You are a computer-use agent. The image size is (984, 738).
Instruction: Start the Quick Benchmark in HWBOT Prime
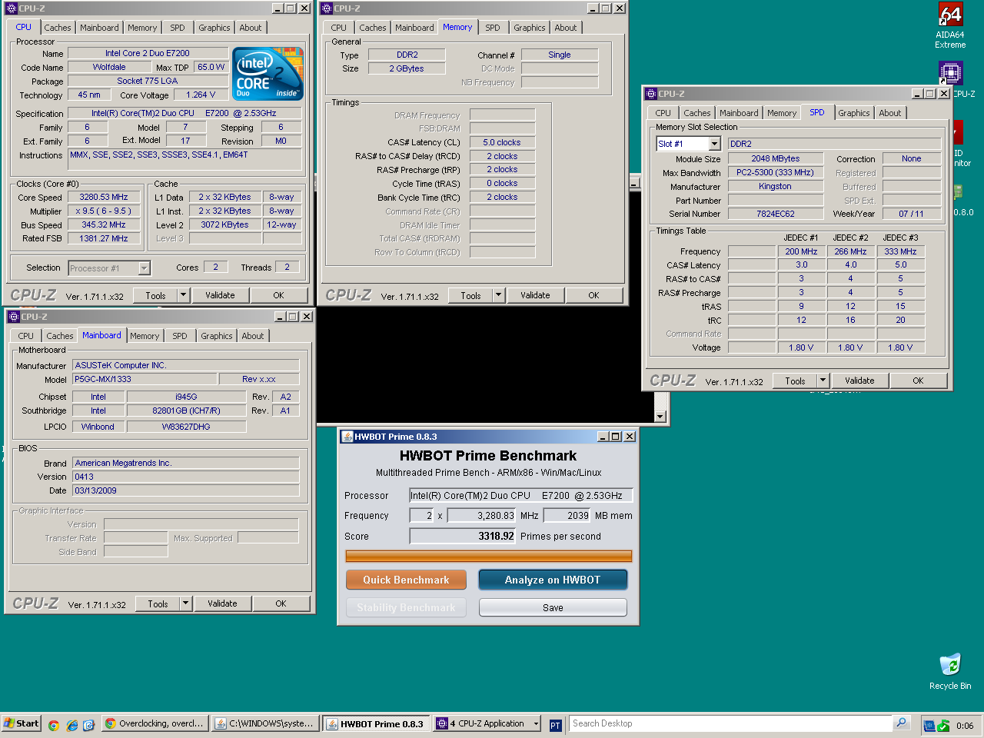(x=406, y=580)
